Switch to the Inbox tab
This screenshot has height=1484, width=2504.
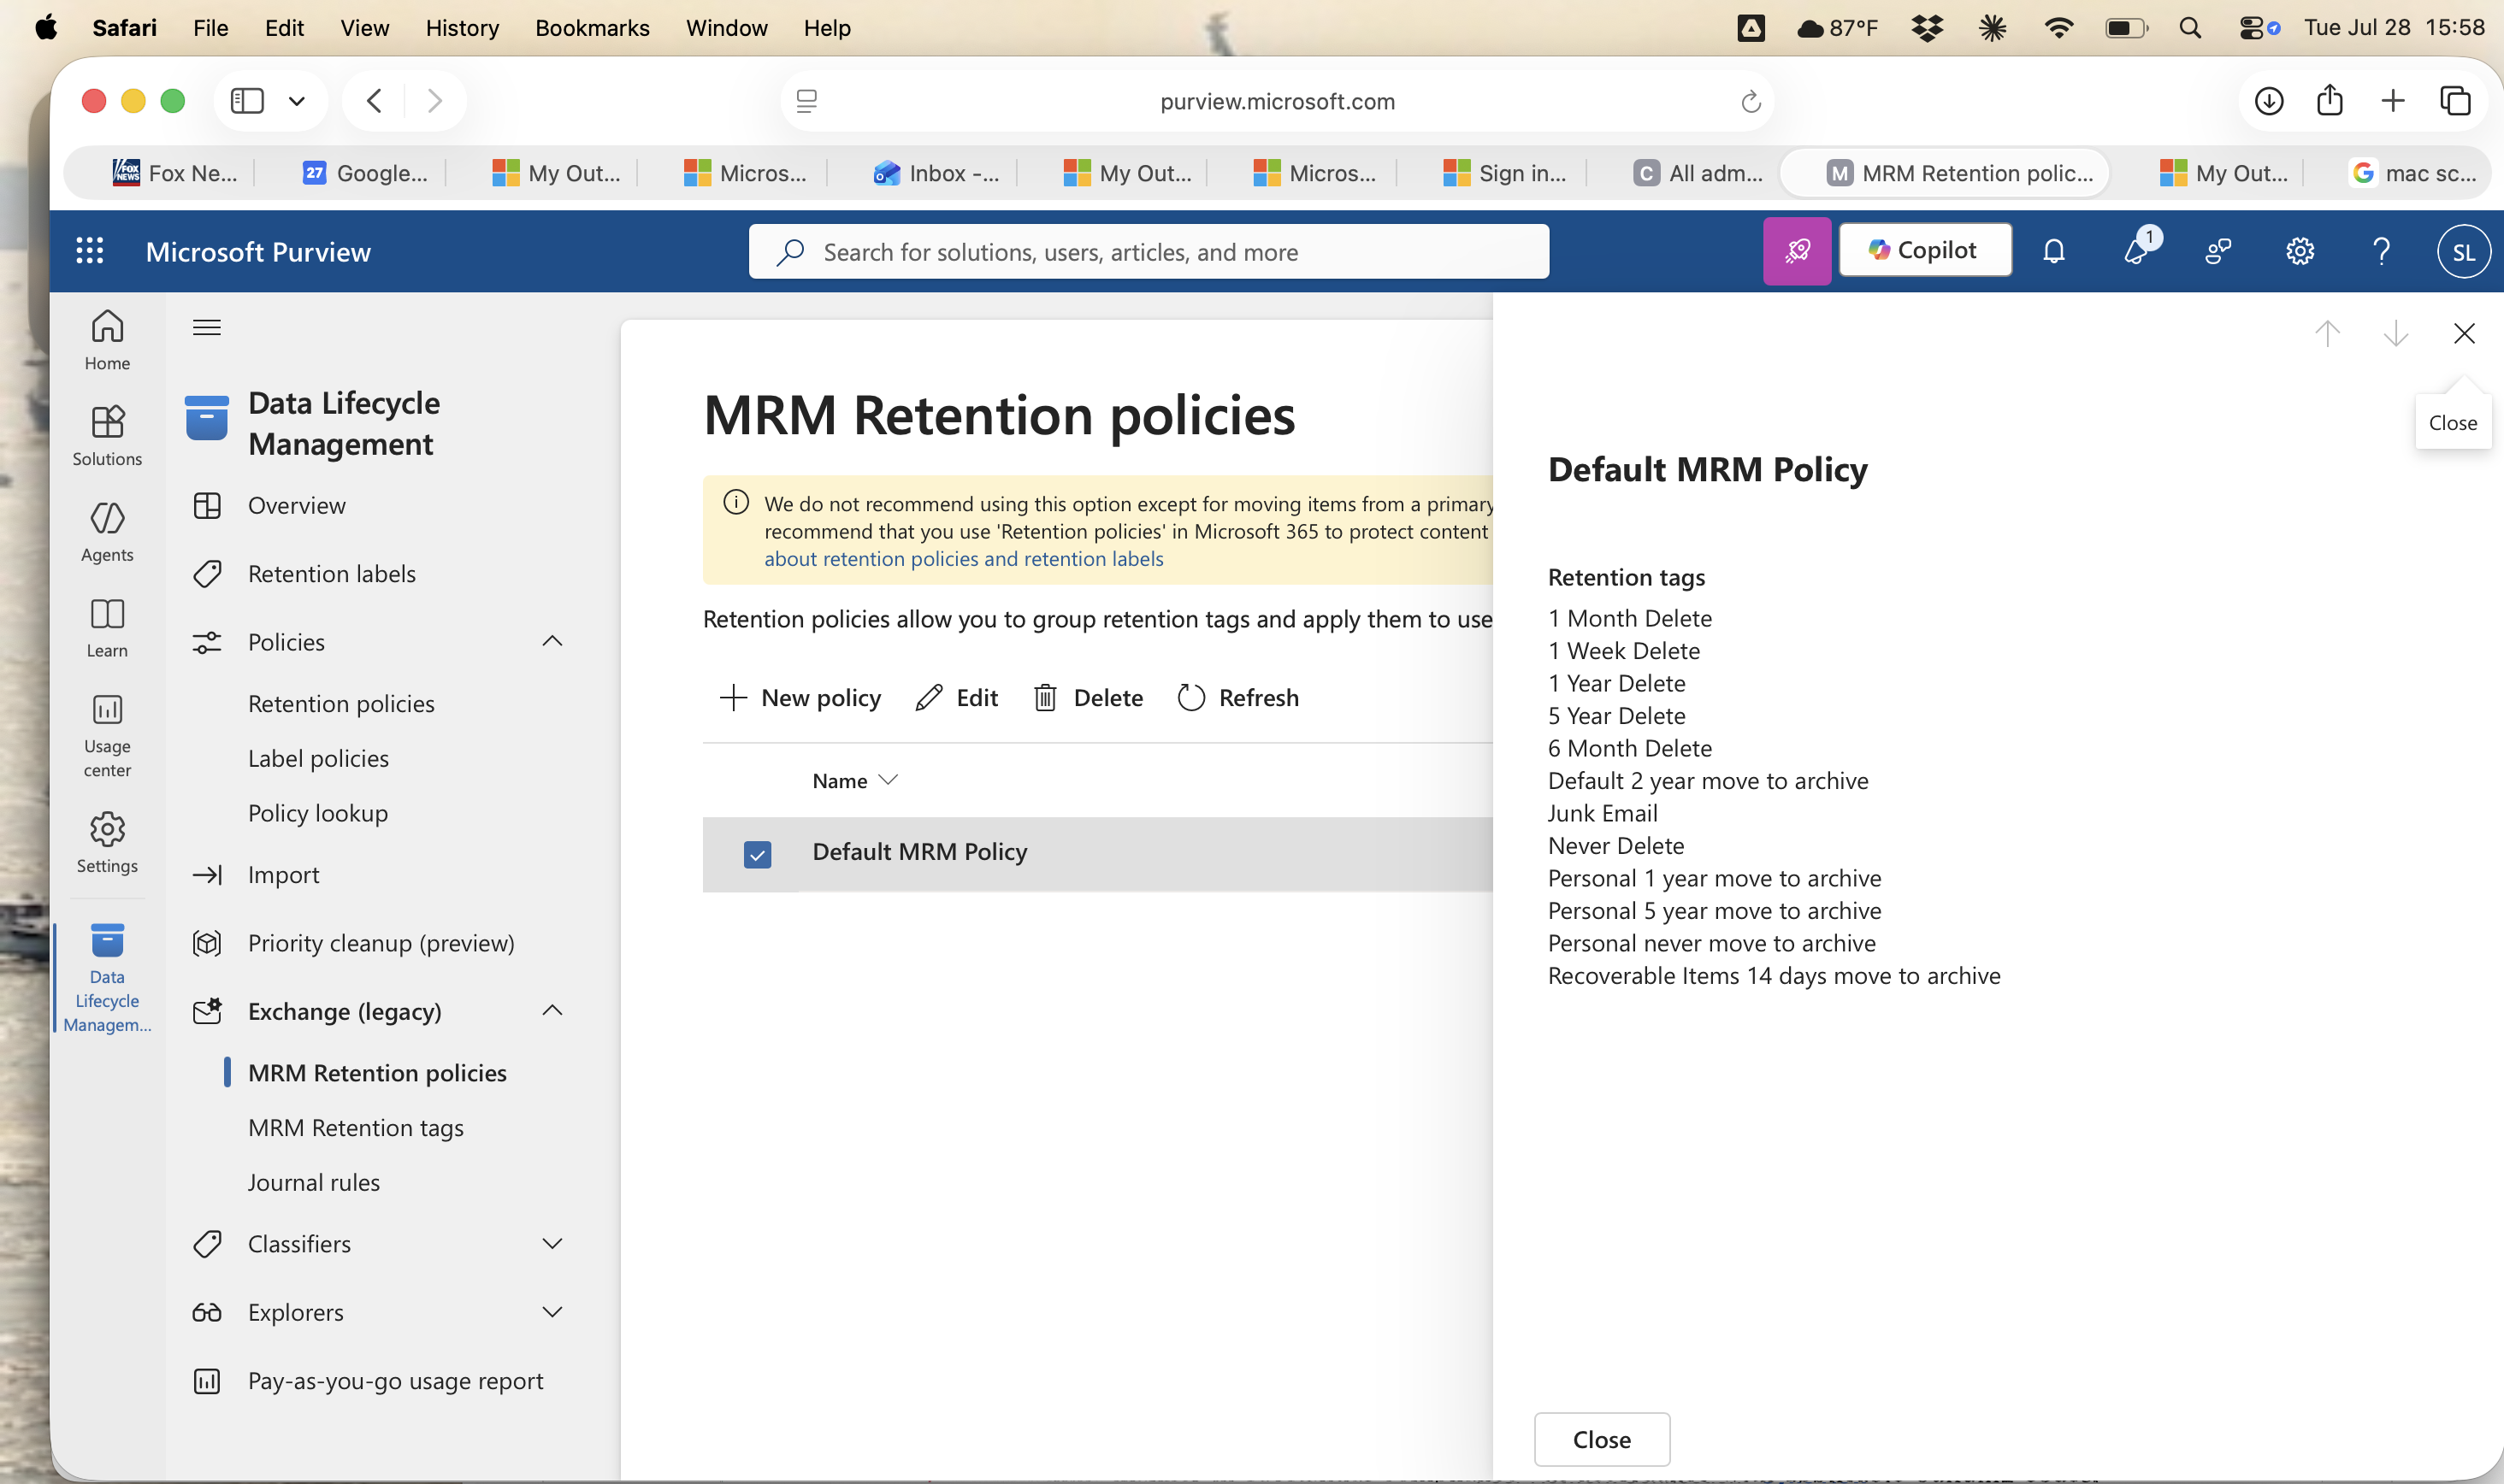tap(936, 173)
